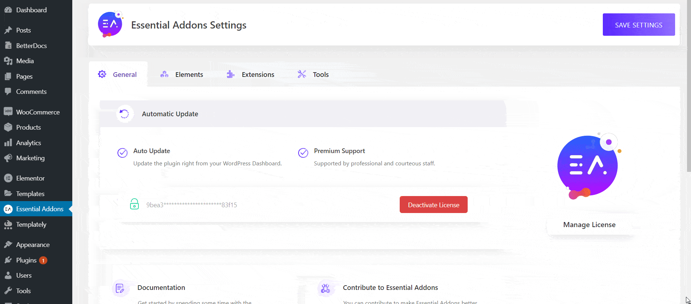The image size is (691, 304).
Task: Click the Media sidebar icon
Action: (x=8, y=61)
